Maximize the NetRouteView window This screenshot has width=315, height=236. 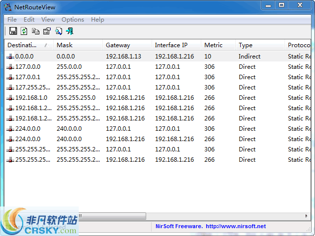(x=282, y=5)
